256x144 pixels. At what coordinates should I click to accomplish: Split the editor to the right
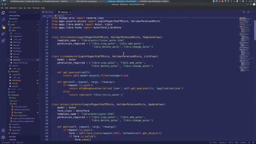pyautogui.click(x=248, y=12)
